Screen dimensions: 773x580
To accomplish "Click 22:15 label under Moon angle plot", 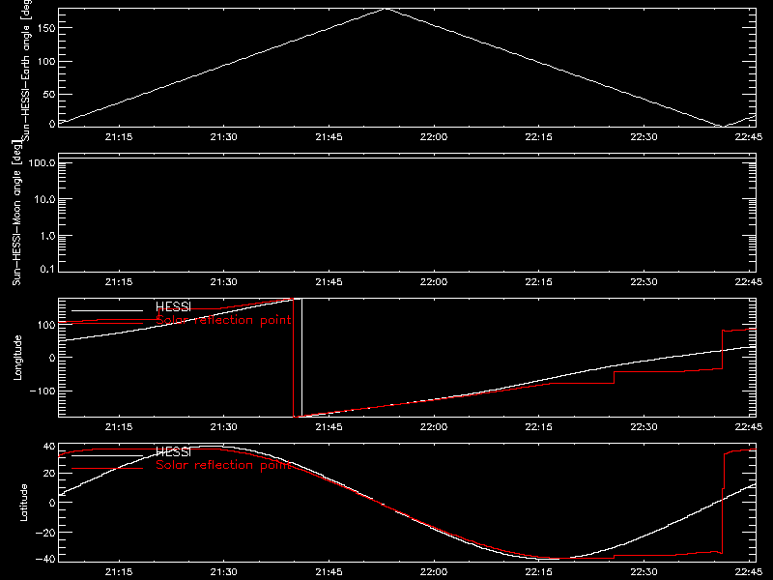I will (539, 282).
